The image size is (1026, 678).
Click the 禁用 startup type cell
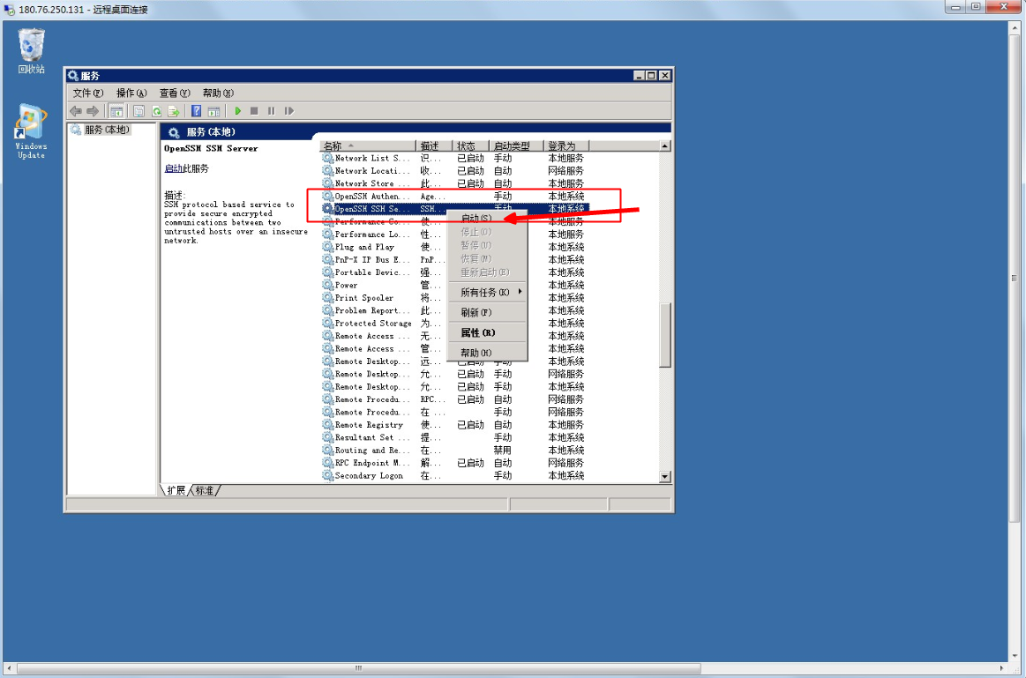coord(503,451)
